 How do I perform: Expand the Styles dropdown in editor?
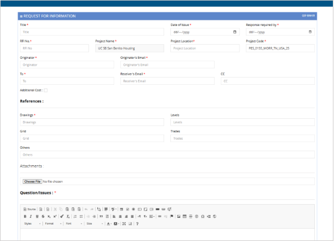[x=32, y=223]
